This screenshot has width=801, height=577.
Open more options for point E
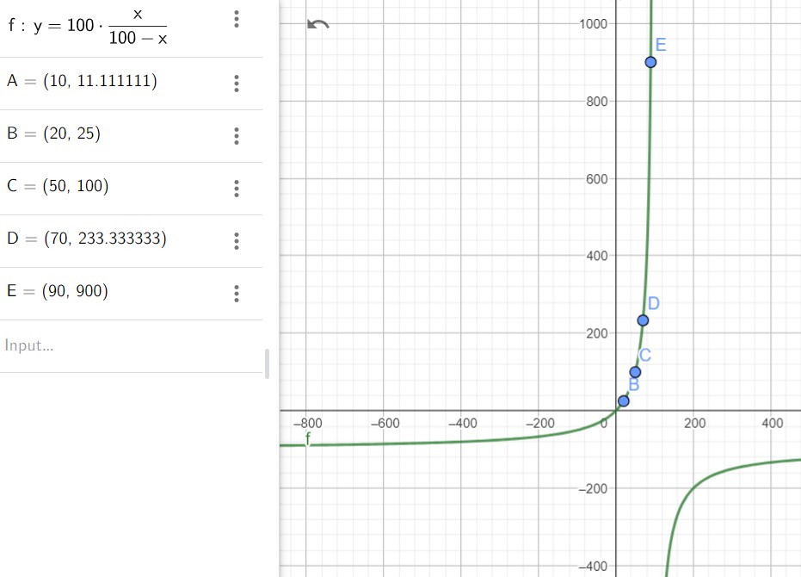point(236,294)
